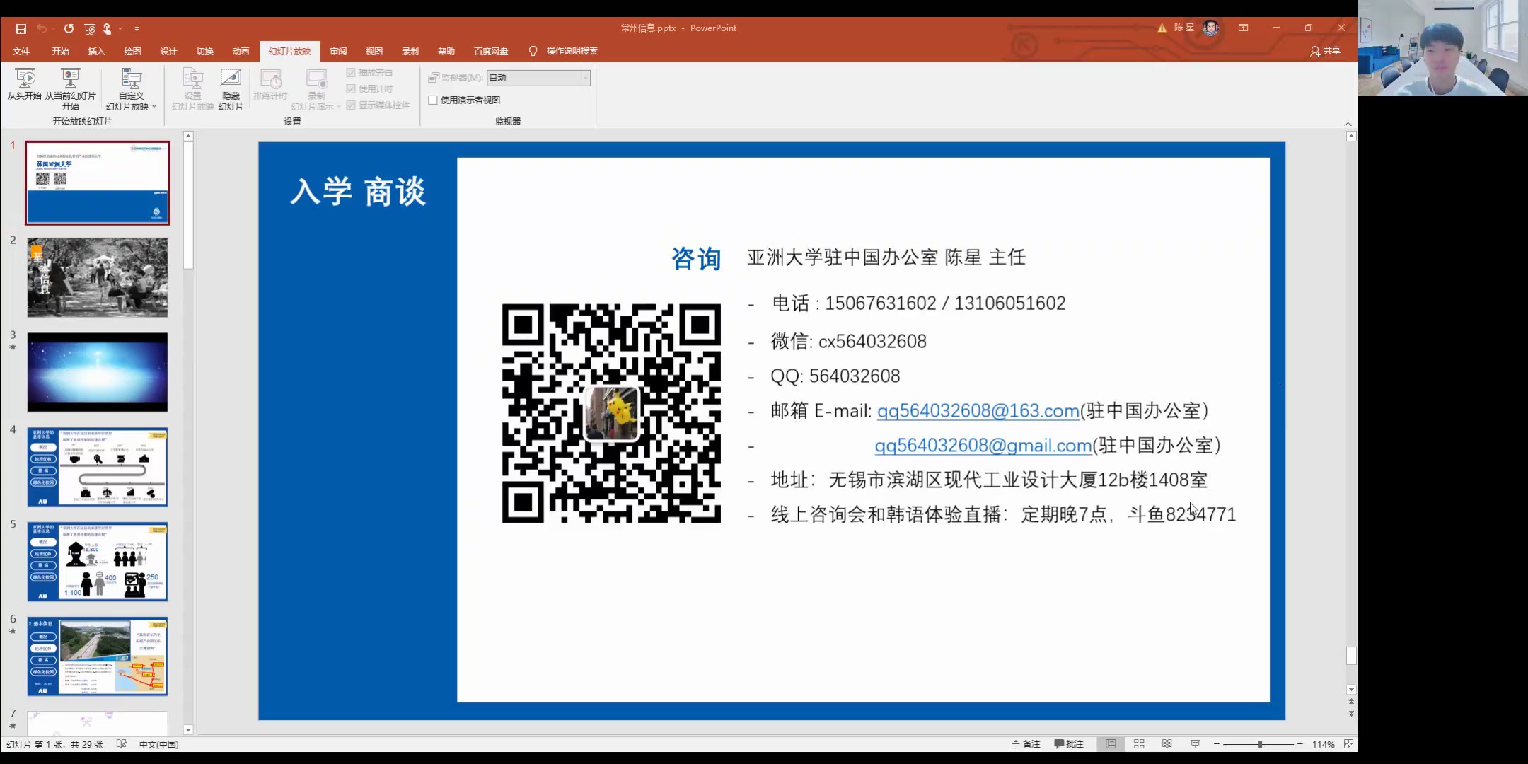1528x764 pixels.
Task: Open the File tab (文件)
Action: [x=21, y=51]
